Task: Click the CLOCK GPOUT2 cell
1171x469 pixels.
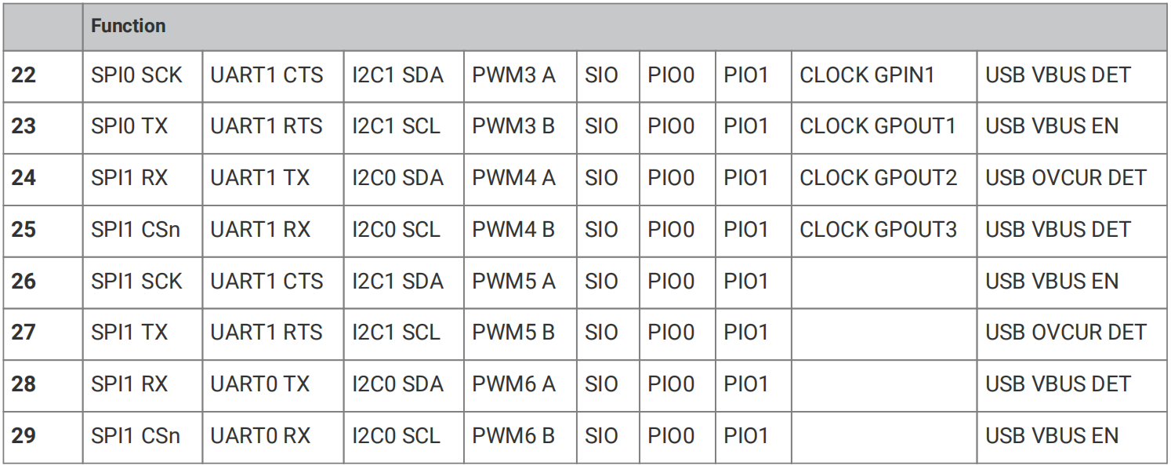Action: tap(884, 179)
